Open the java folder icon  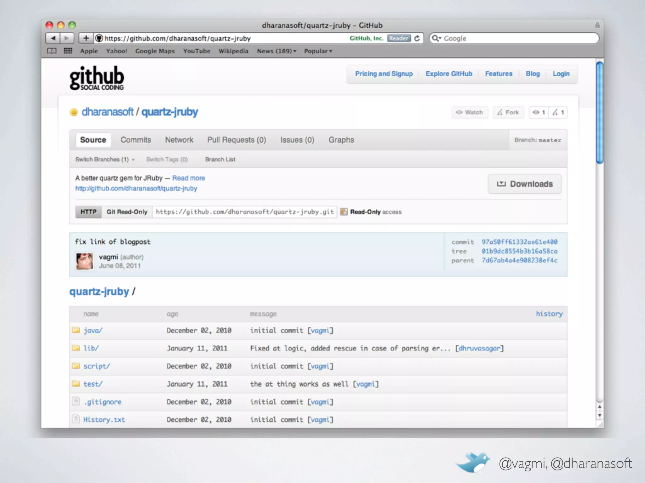(x=76, y=330)
